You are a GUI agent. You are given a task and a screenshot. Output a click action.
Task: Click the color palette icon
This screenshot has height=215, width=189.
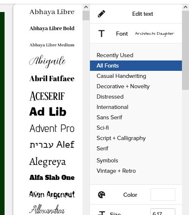(102, 195)
